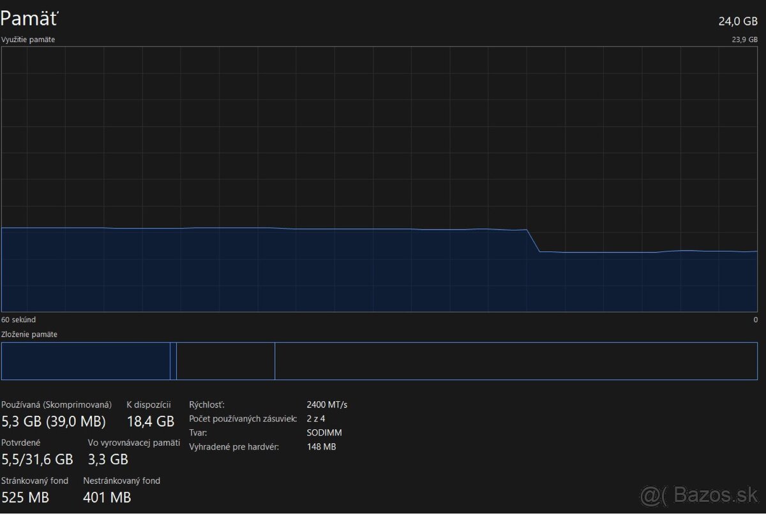Click the 3,3 GB cached memory value

click(108, 459)
